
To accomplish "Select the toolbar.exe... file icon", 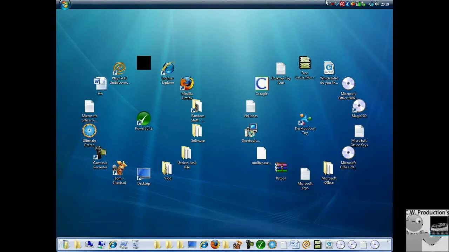I will [x=262, y=156].
